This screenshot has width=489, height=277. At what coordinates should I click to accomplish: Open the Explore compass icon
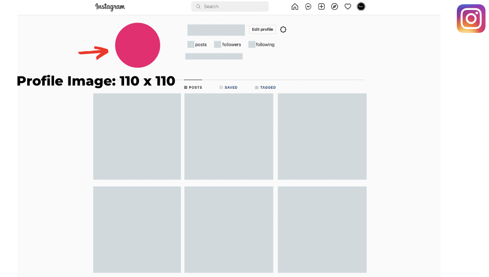[x=334, y=6]
